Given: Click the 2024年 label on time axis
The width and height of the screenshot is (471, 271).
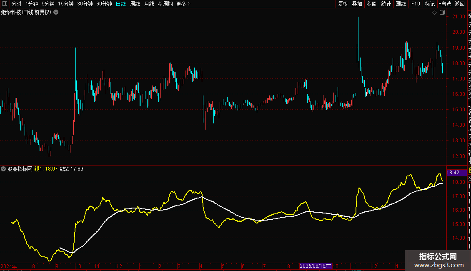Looking at the screenshot, I should click(9, 266).
